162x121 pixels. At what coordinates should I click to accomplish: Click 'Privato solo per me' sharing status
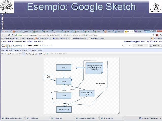[46, 46]
